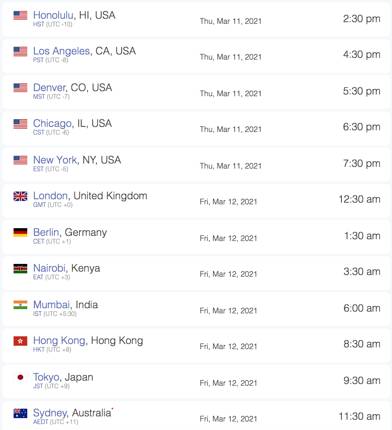
Task: Open the New York city link
Action: click(x=55, y=160)
